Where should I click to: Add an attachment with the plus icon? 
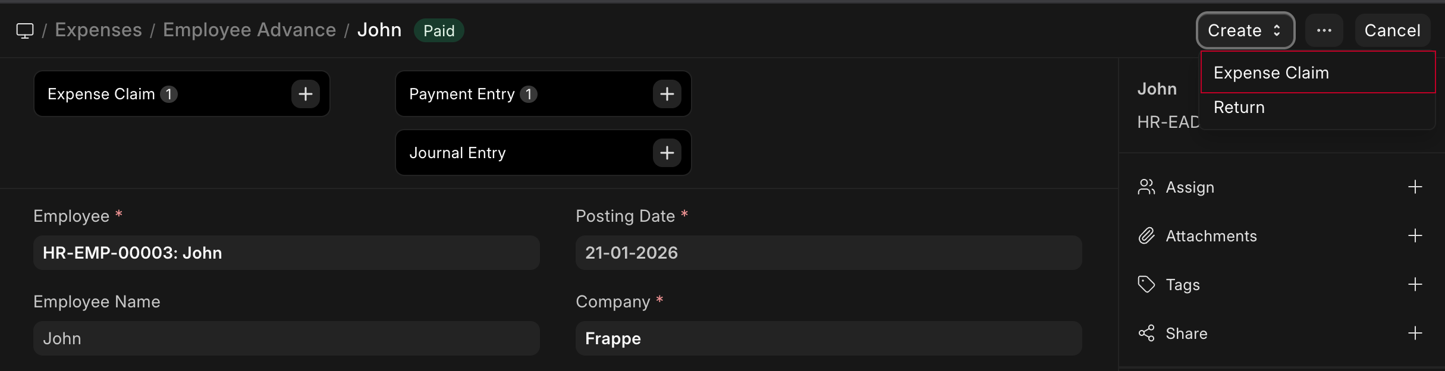1415,236
